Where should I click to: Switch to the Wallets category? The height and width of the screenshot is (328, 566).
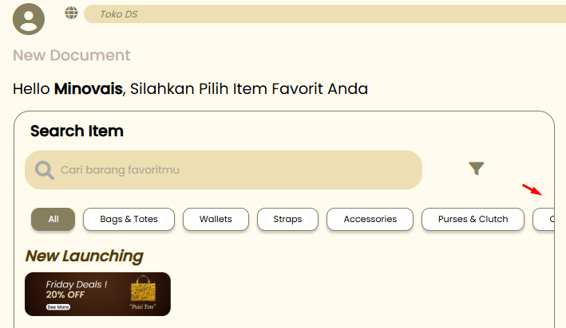[216, 219]
